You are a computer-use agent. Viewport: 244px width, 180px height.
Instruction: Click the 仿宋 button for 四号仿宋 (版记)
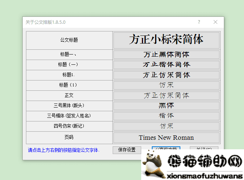pyautogui.click(x=166, y=126)
